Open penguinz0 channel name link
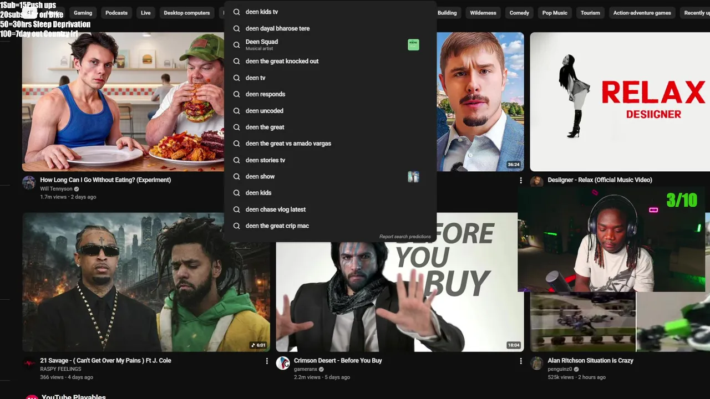 point(560,369)
